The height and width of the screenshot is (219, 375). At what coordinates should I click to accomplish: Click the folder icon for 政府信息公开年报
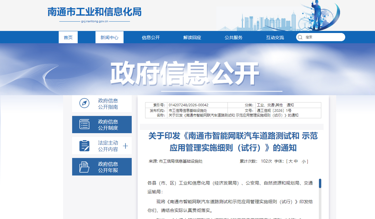[x=84, y=167]
